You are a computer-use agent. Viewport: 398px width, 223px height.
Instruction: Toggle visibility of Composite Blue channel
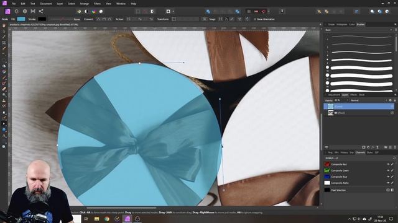388,177
